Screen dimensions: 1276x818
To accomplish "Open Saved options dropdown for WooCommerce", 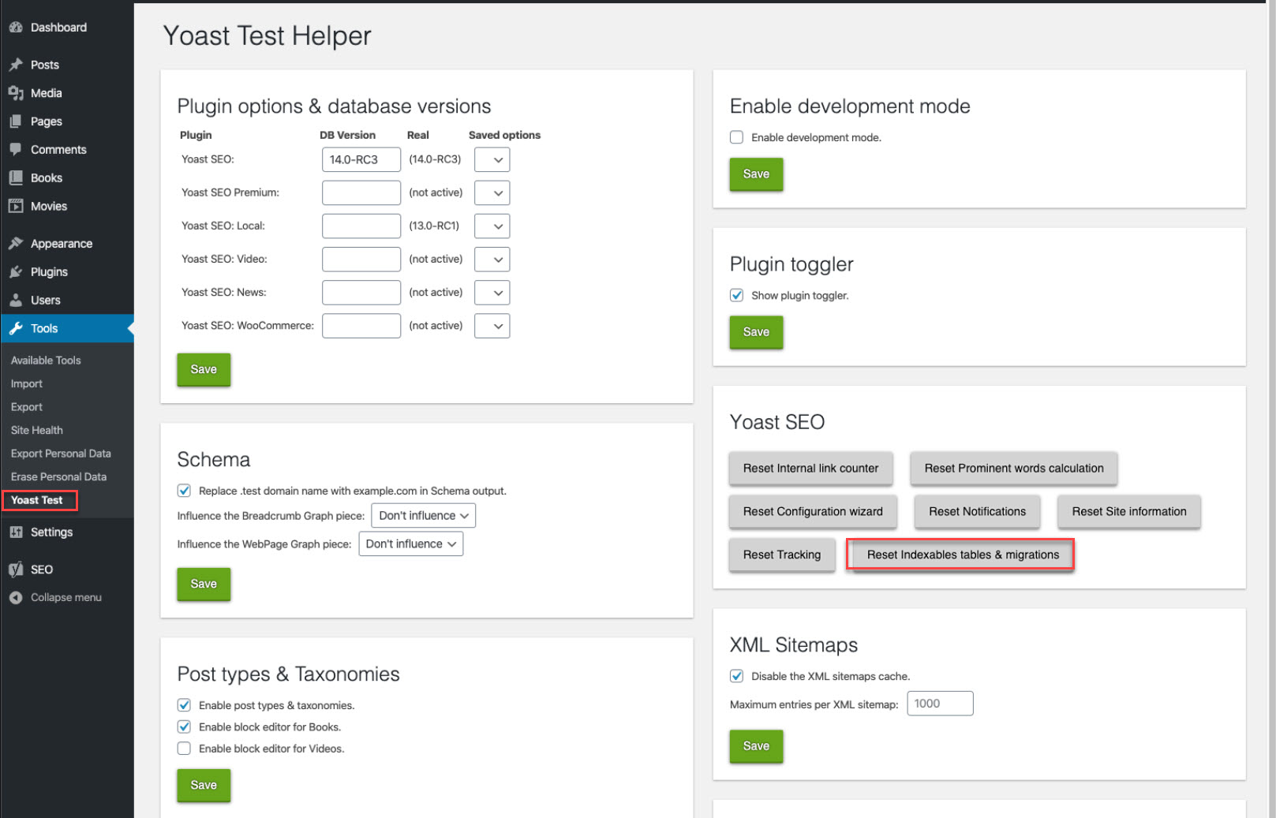I will coord(492,326).
